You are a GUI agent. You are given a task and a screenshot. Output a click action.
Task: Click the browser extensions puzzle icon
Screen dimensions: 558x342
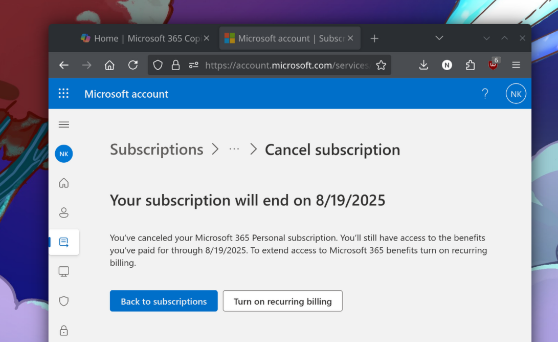470,65
